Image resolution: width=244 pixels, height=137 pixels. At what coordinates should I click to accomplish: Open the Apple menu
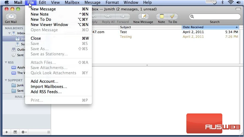point(7,2)
